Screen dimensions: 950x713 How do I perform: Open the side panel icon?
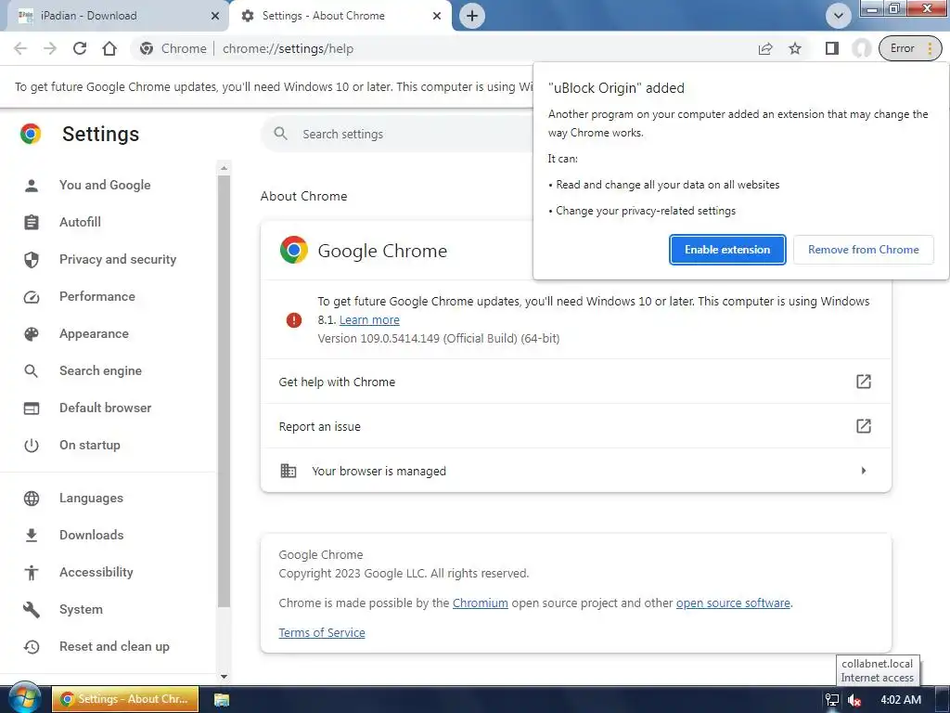click(x=832, y=48)
